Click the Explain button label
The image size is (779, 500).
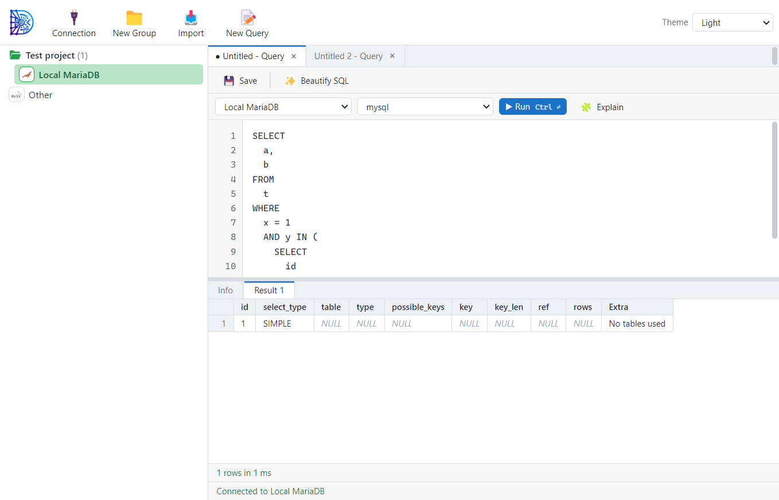point(610,107)
